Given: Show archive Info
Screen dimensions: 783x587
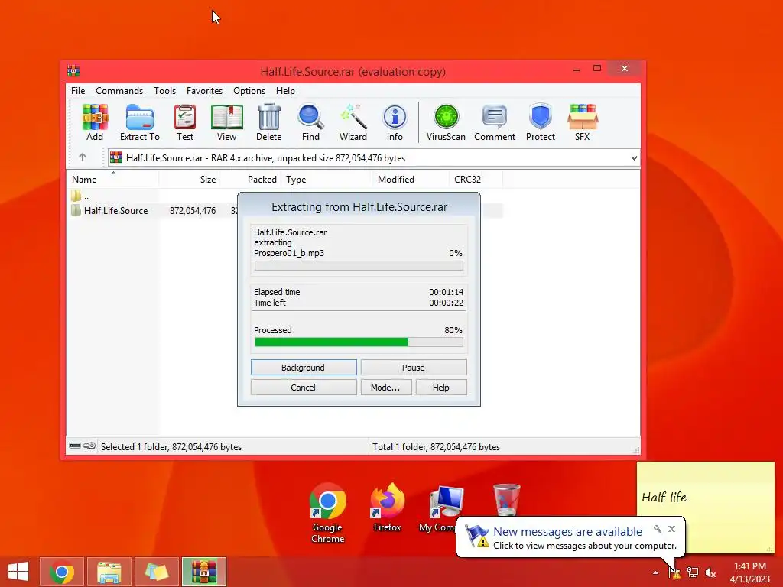Looking at the screenshot, I should pyautogui.click(x=395, y=122).
